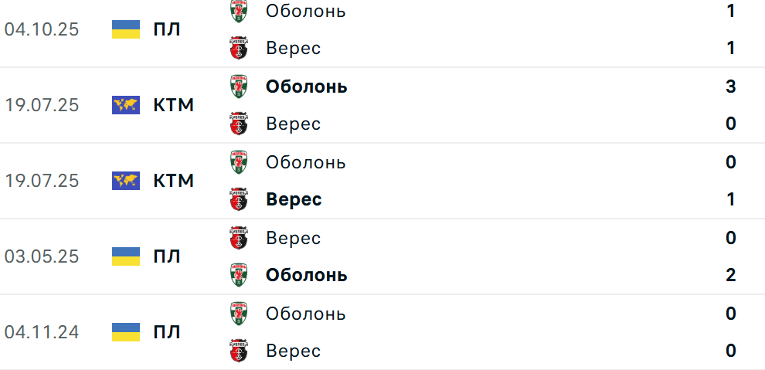Screen dimensions: 765x370
Task: Click the Ukraine flag beside 04.11.24
Action: 126,332
